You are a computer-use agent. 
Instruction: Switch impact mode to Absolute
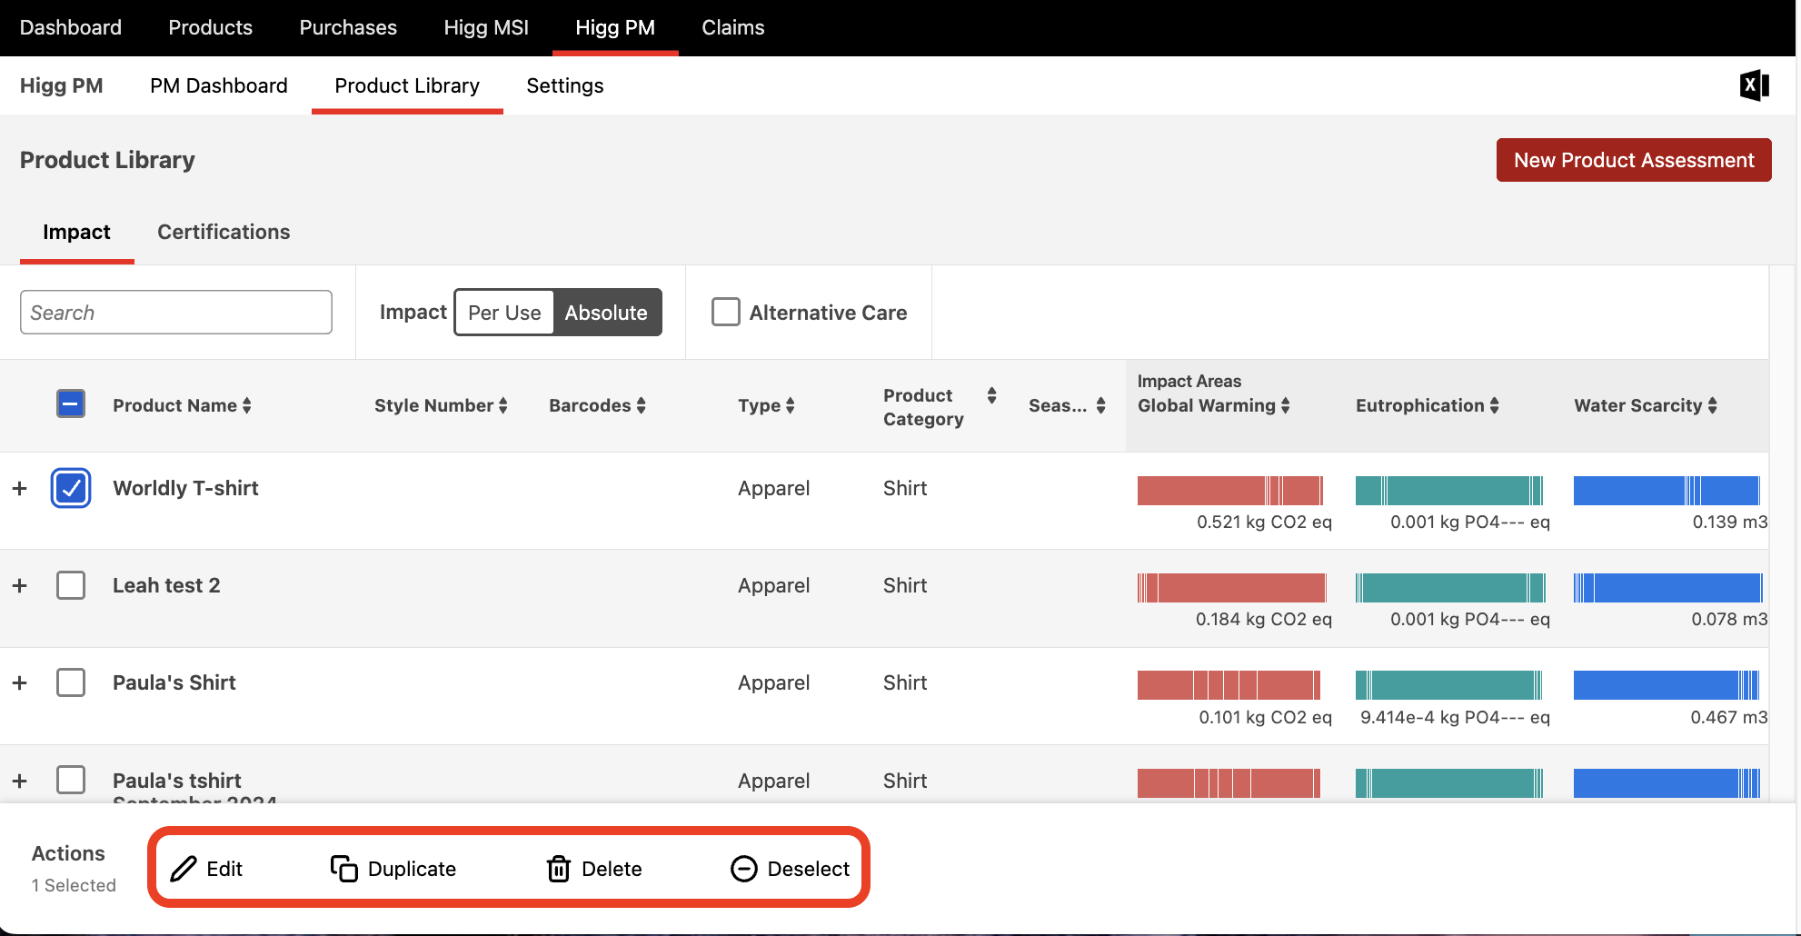pyautogui.click(x=606, y=313)
